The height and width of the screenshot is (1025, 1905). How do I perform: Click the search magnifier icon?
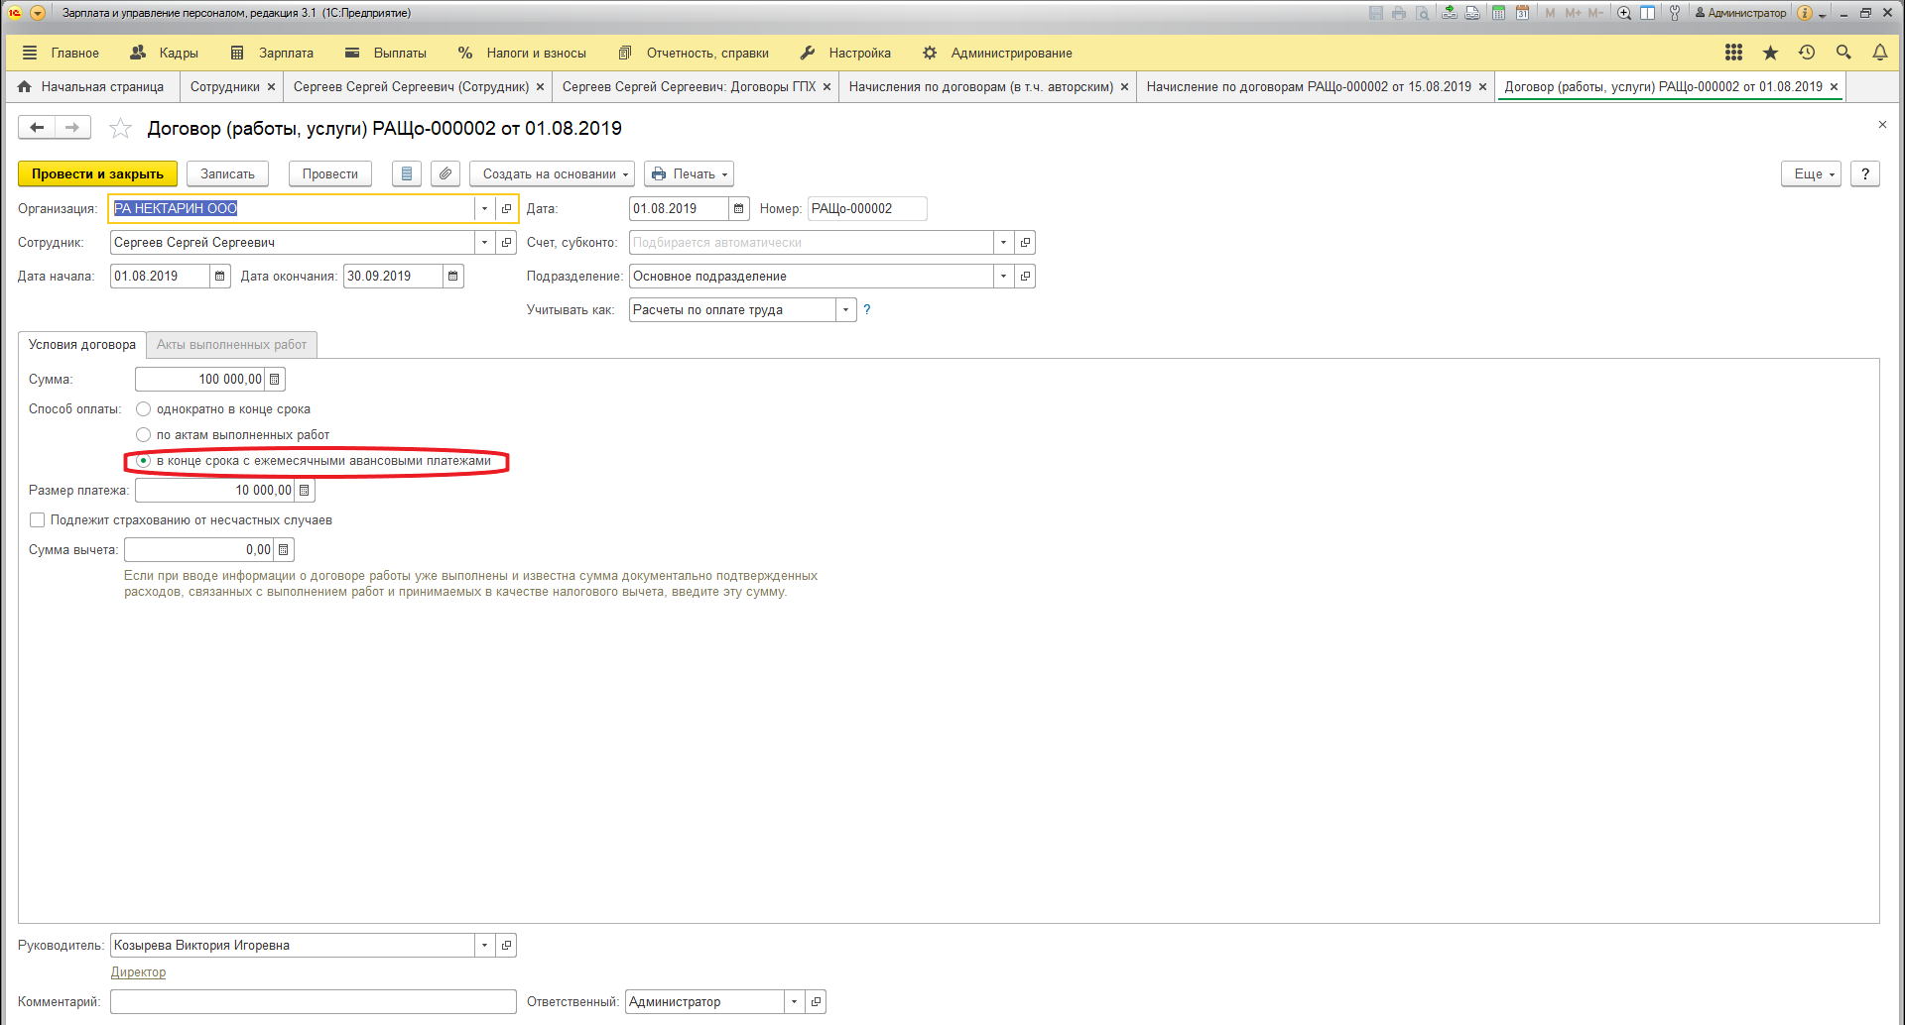click(1843, 53)
